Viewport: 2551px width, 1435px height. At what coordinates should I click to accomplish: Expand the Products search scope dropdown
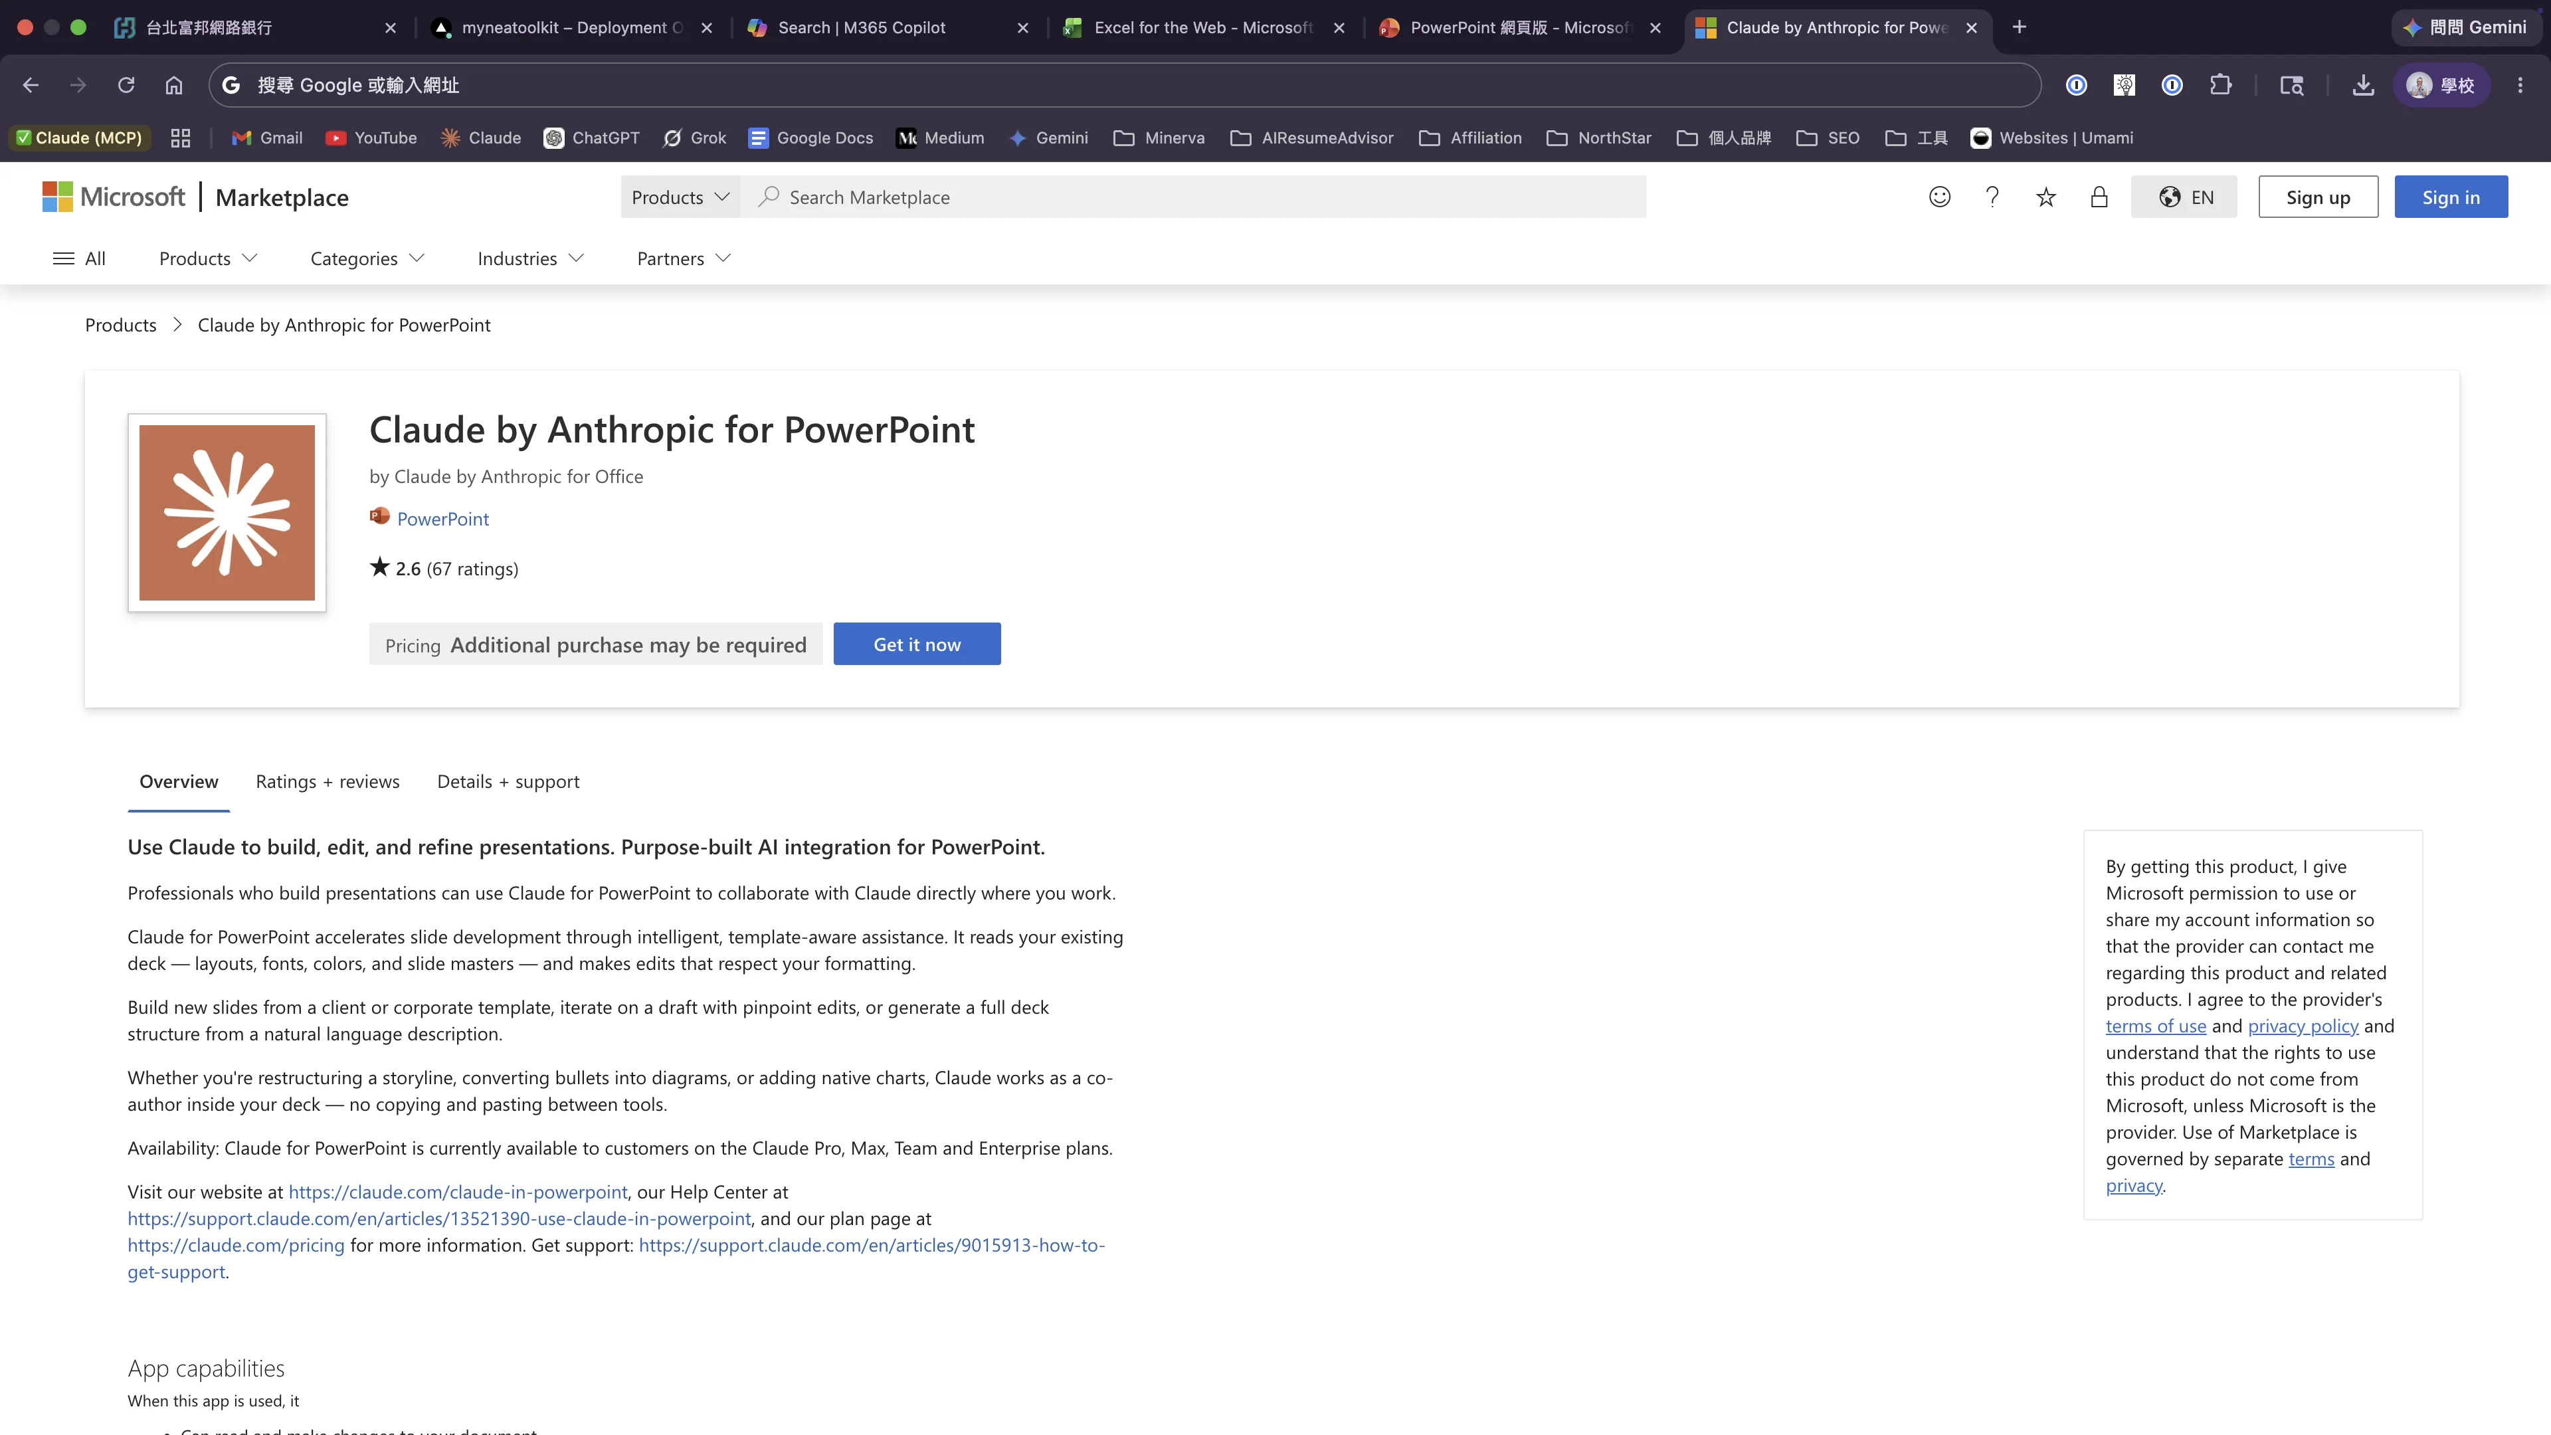[680, 197]
